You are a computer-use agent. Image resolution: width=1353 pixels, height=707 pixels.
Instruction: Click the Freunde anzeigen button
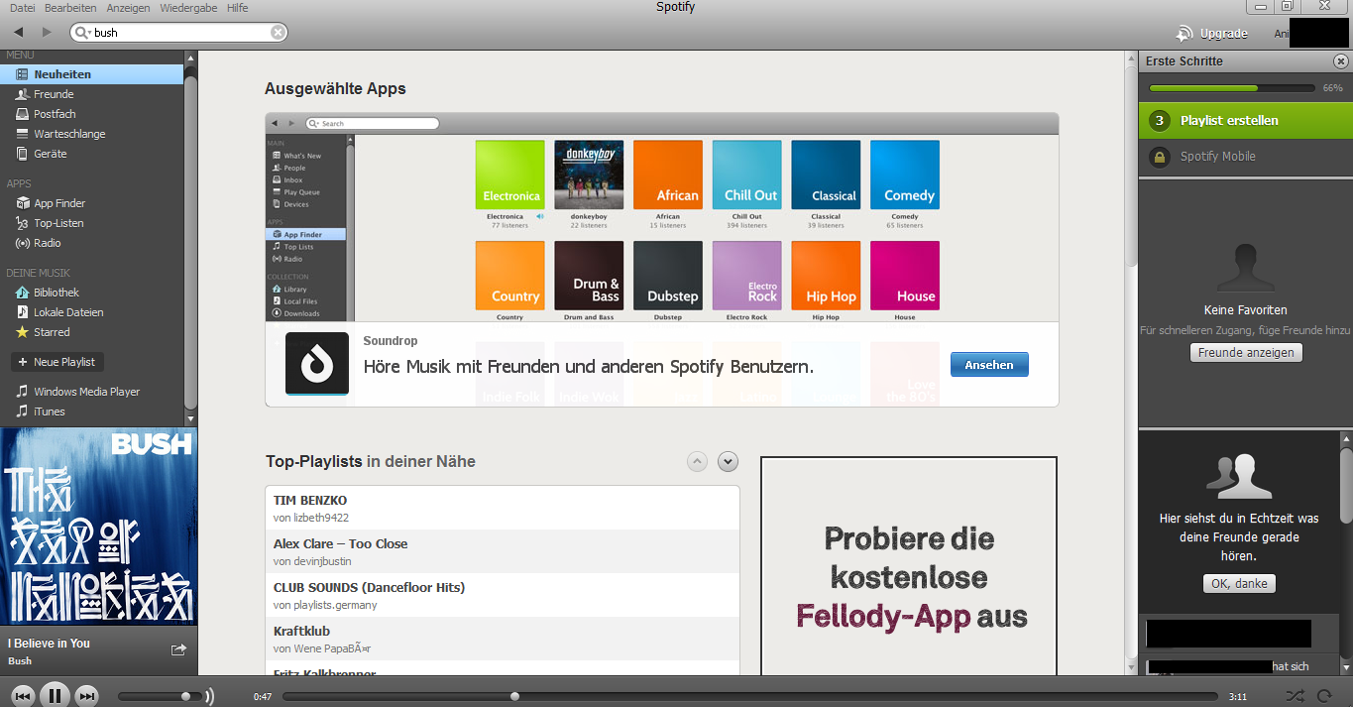tap(1246, 353)
